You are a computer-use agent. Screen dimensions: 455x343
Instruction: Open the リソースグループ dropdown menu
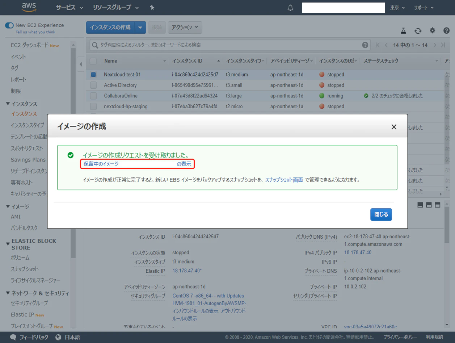[116, 8]
